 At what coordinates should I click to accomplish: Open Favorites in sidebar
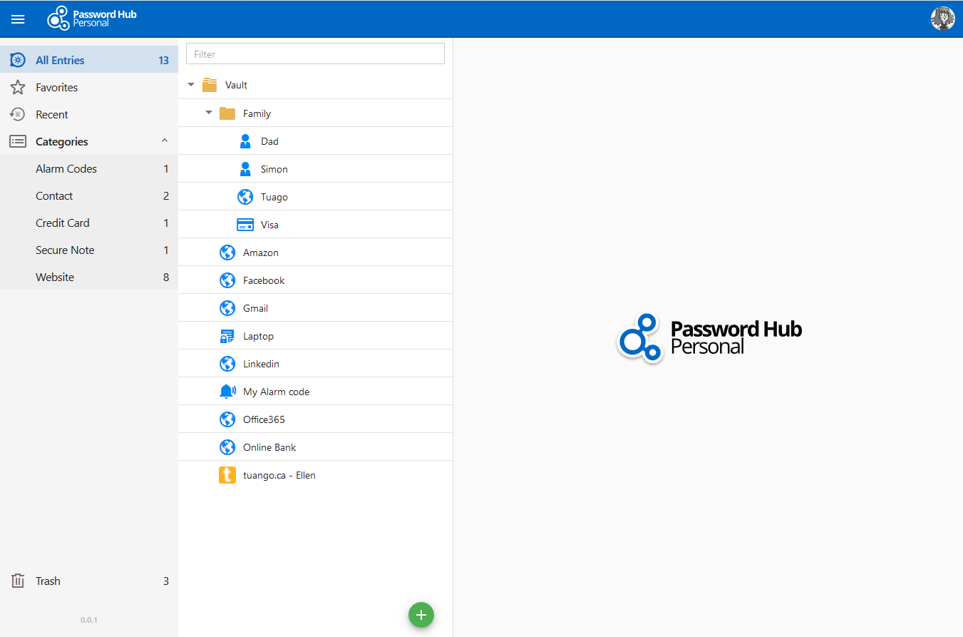pos(89,87)
